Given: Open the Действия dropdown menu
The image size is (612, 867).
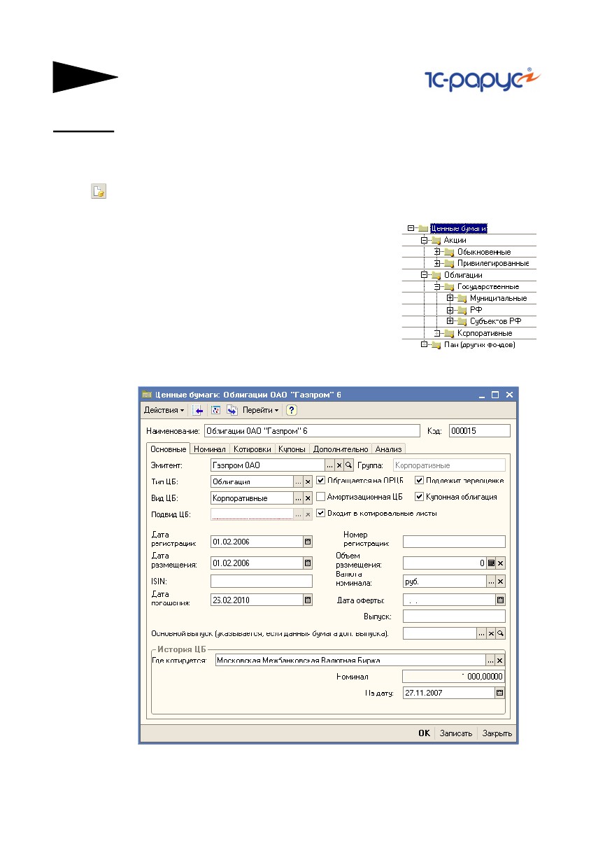Looking at the screenshot, I should [x=164, y=410].
